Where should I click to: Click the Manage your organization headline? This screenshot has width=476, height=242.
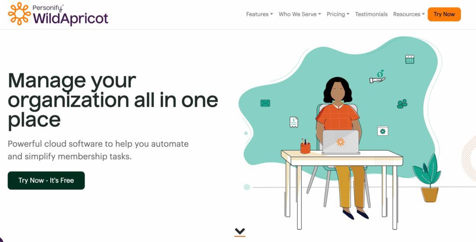pyautogui.click(x=113, y=101)
